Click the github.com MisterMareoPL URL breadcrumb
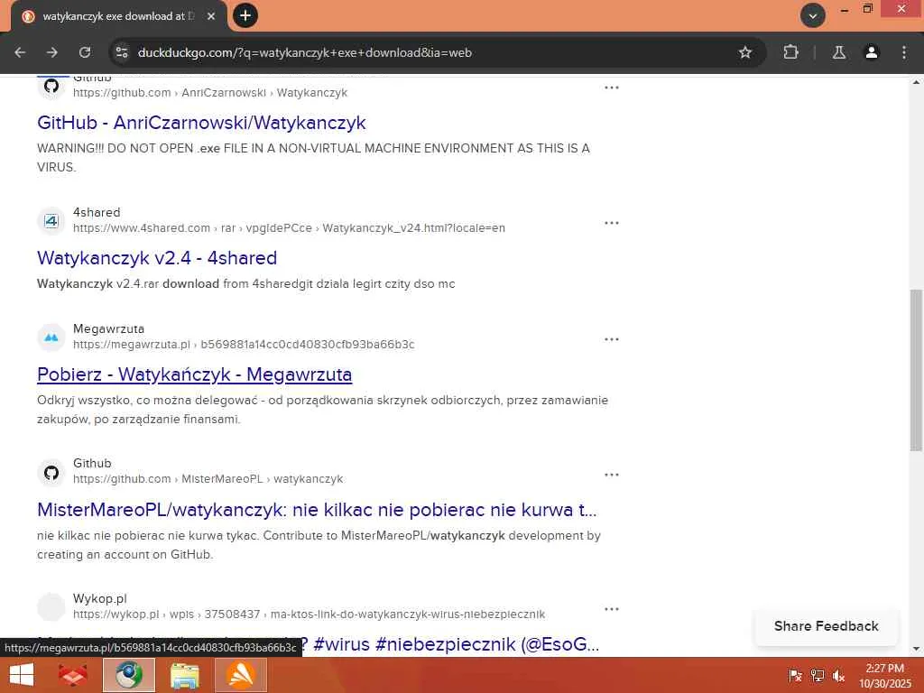The height and width of the screenshot is (693, 924). coord(208,479)
